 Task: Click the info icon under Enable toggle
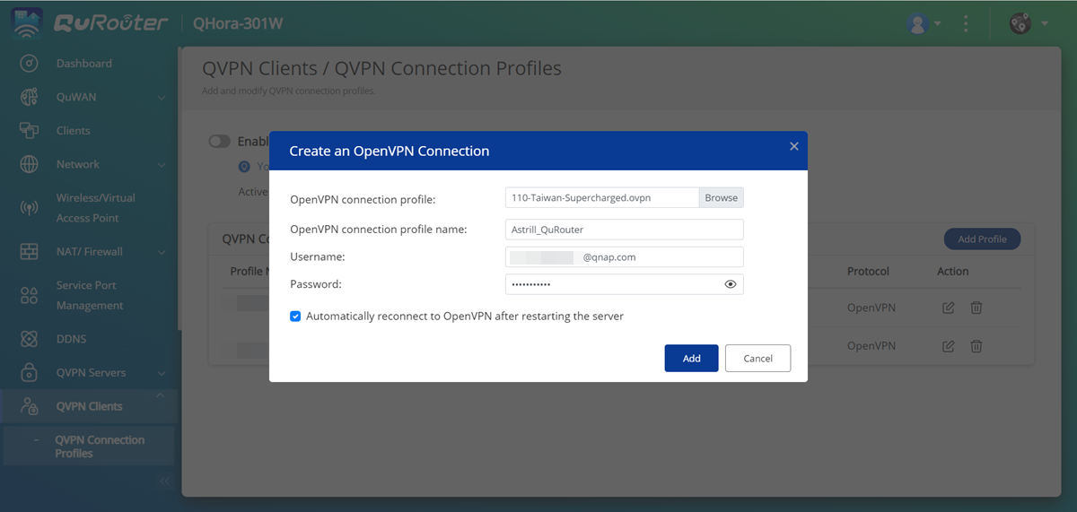[x=243, y=166]
